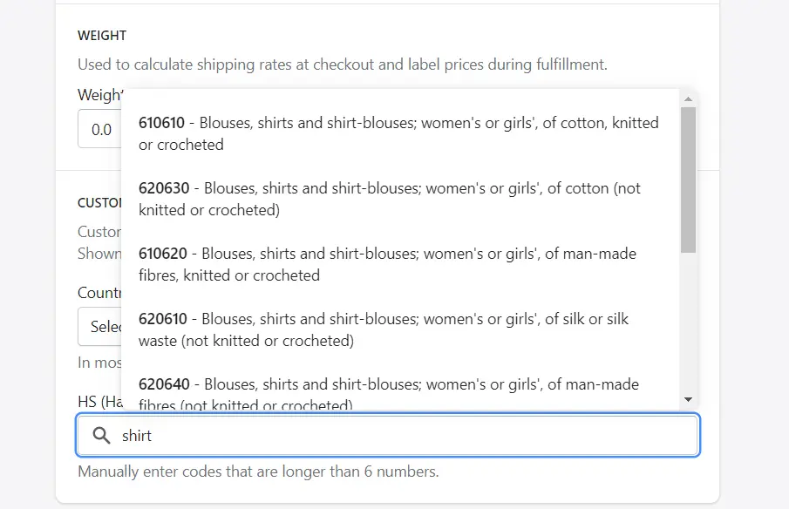Click the scrollbar down arrow
This screenshot has height=509, width=789.
(688, 399)
